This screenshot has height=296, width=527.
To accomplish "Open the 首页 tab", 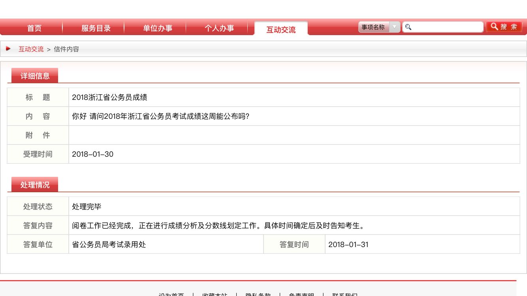I will pyautogui.click(x=34, y=28).
